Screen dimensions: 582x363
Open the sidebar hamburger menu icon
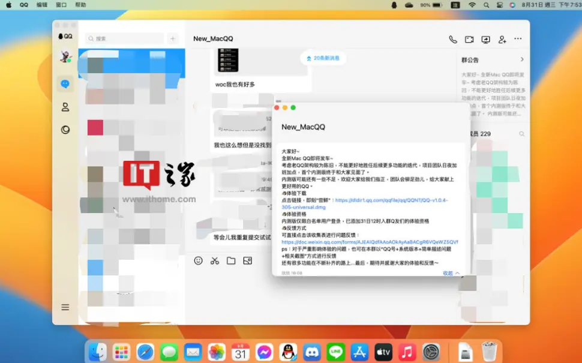(x=65, y=307)
